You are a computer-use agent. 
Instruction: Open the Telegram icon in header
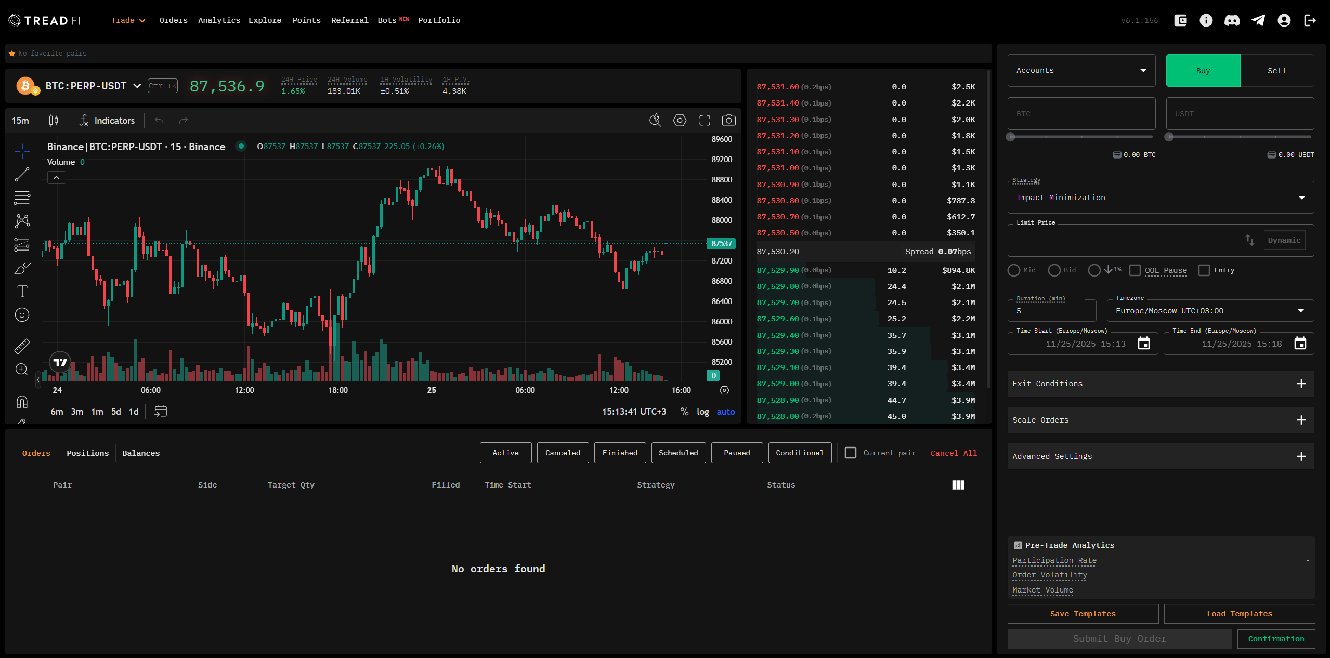1258,20
